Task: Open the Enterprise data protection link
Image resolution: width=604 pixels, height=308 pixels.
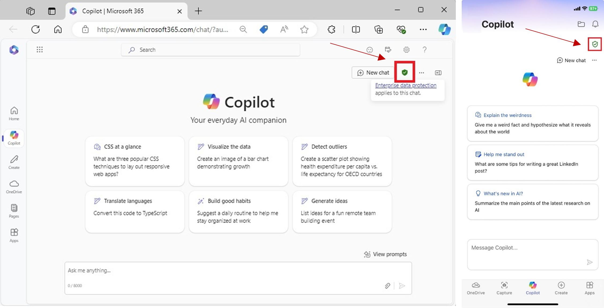Action: click(406, 85)
